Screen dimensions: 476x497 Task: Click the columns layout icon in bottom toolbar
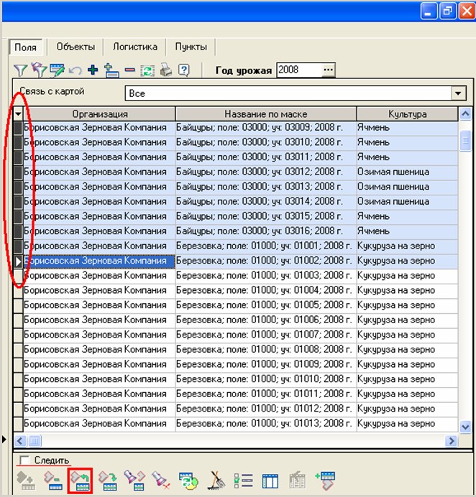(x=270, y=480)
